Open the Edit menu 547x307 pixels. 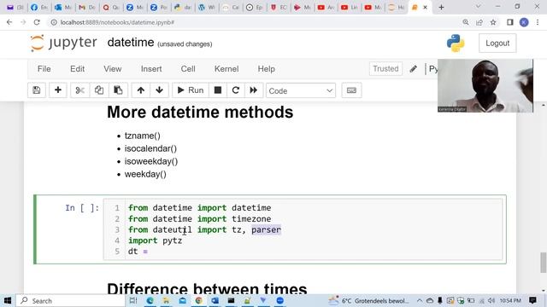pyautogui.click(x=77, y=69)
